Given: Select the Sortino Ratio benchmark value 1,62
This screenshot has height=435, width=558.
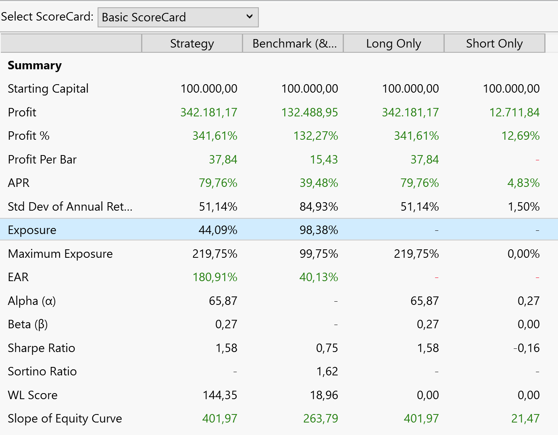Looking at the screenshot, I should pyautogui.click(x=327, y=371).
